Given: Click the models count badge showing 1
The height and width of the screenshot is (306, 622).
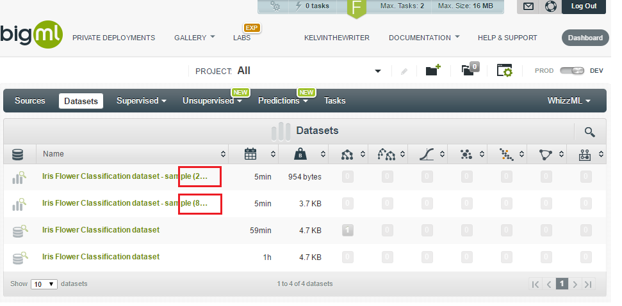Looking at the screenshot, I should (347, 230).
